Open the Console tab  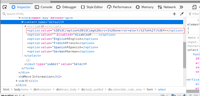tap(44, 7)
